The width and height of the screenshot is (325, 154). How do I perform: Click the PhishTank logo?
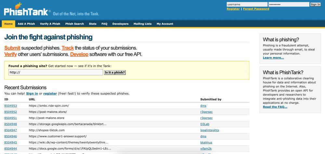tap(27, 9)
